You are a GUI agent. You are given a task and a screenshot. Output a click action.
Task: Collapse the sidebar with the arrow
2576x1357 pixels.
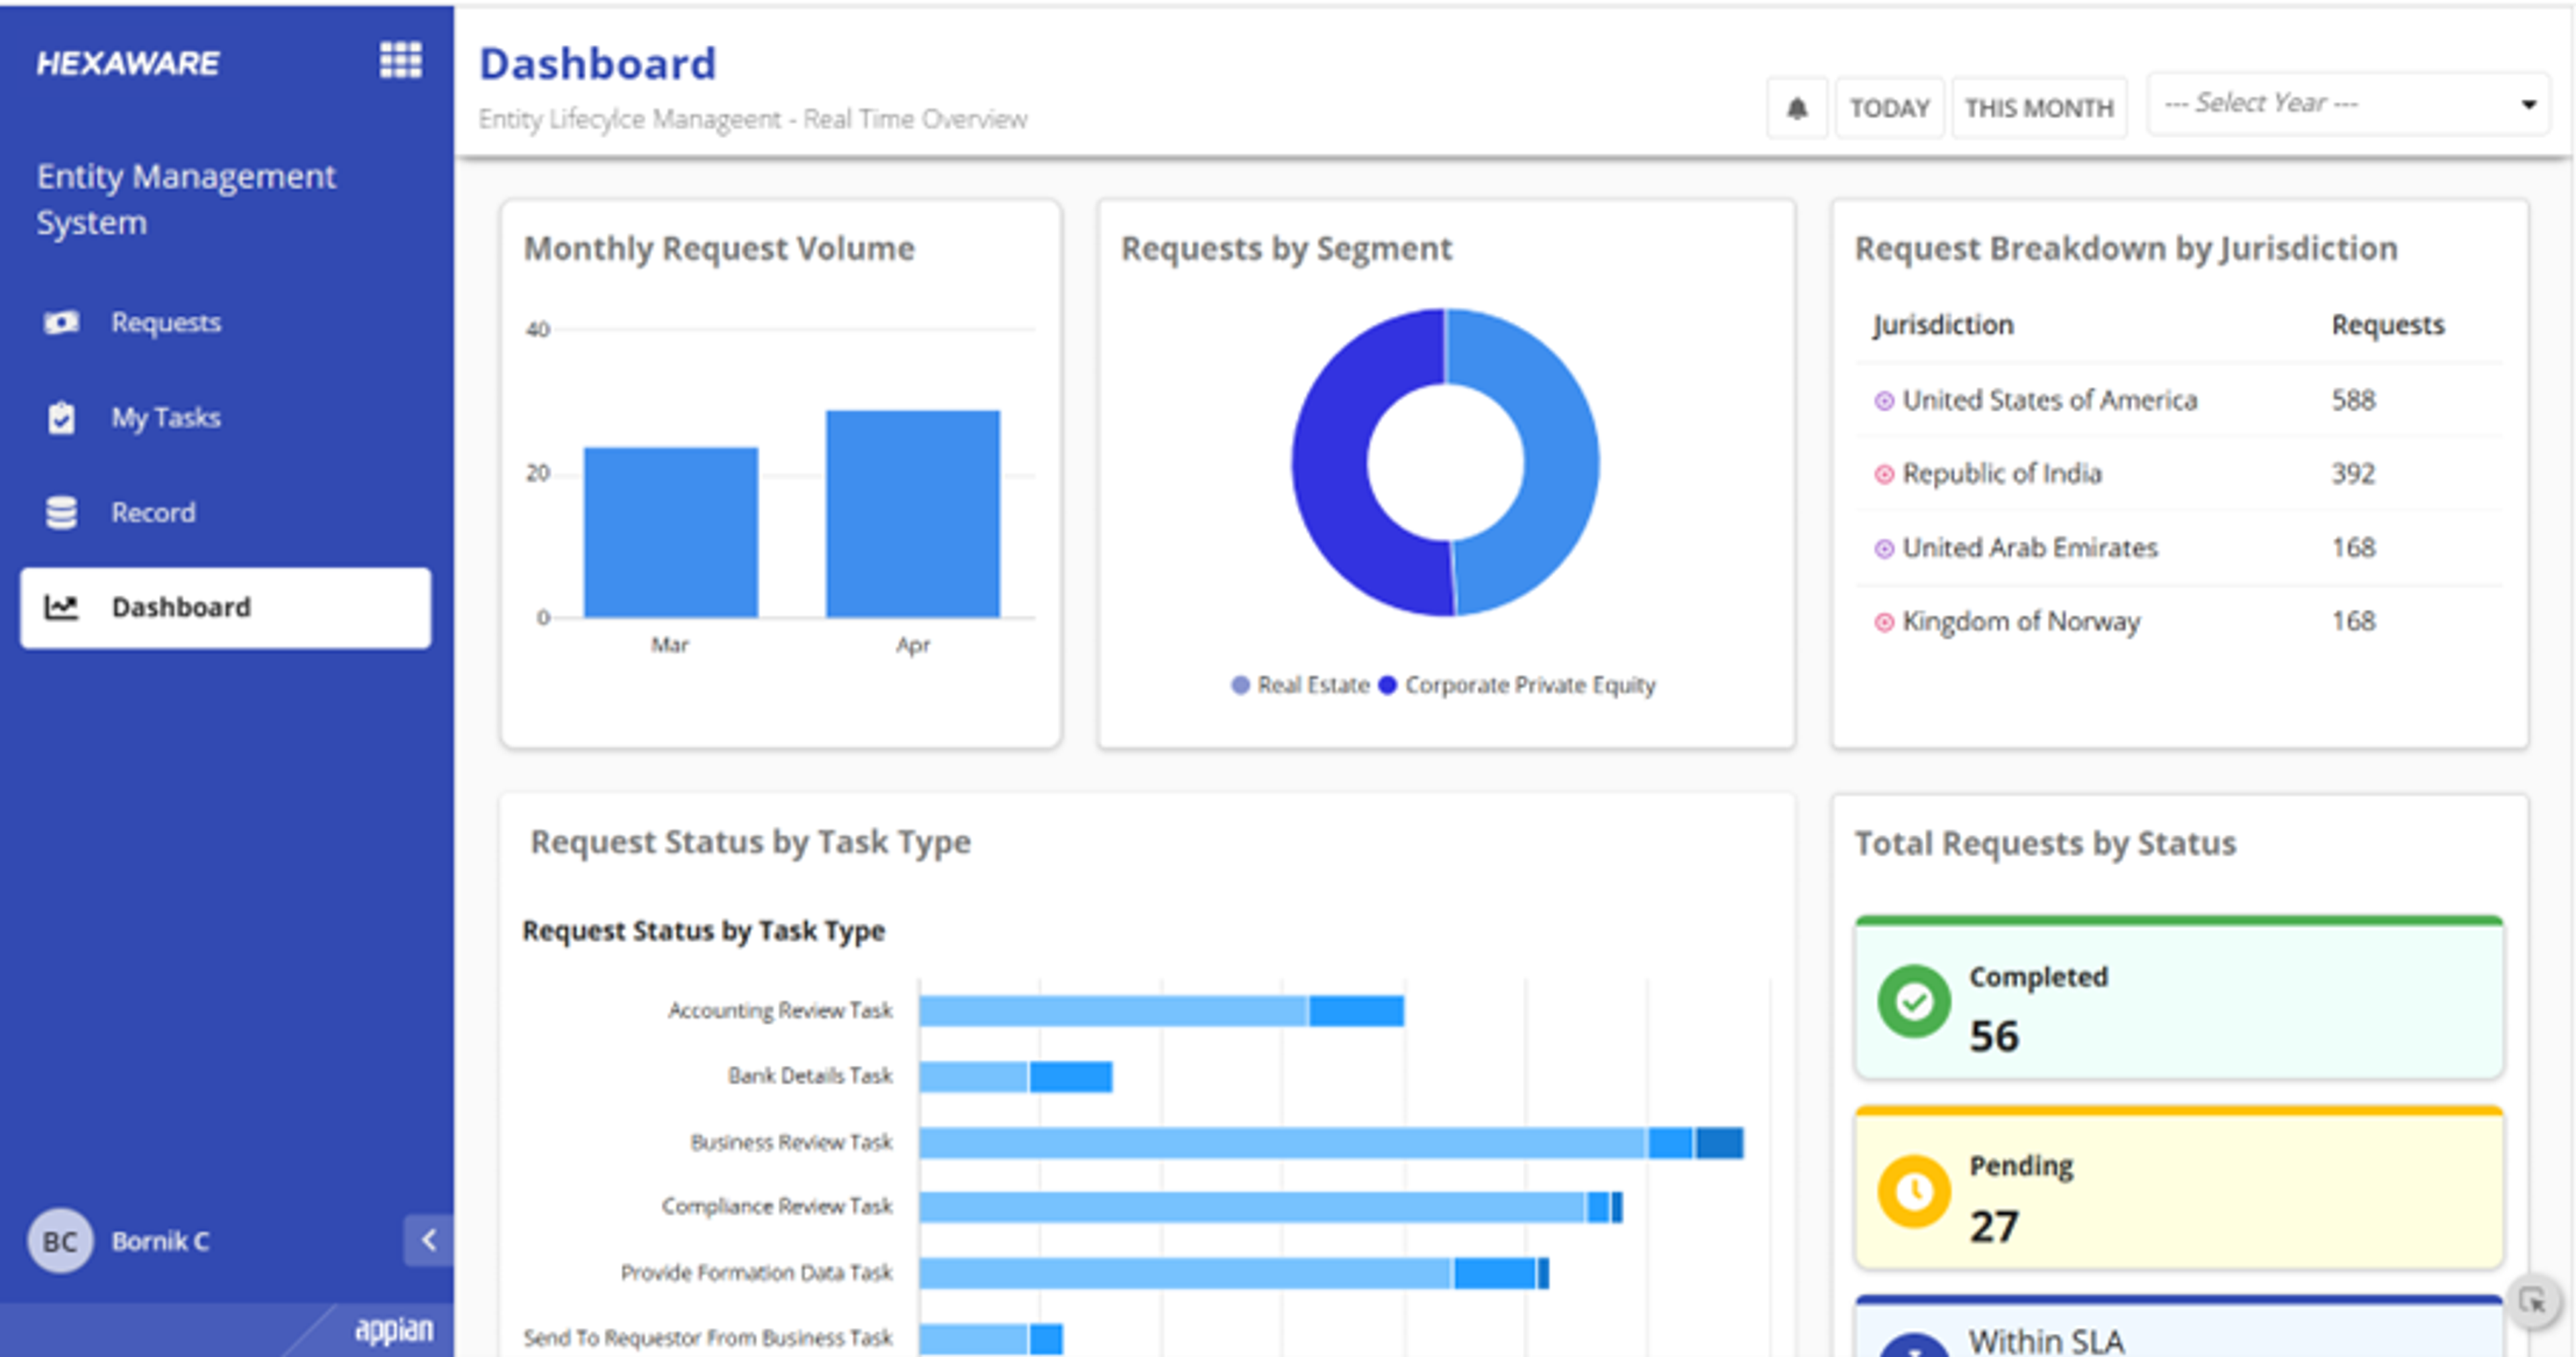[428, 1240]
